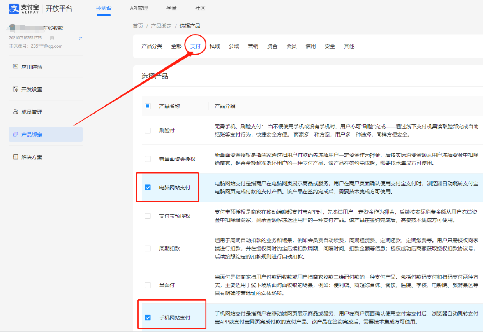The height and width of the screenshot is (332, 483).
Task: Filter products by 全部 category
Action: (176, 46)
